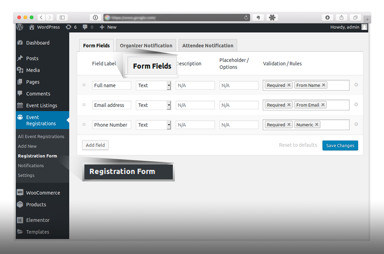Switch to Attendee Notification tab
384x254 pixels.
coord(208,46)
